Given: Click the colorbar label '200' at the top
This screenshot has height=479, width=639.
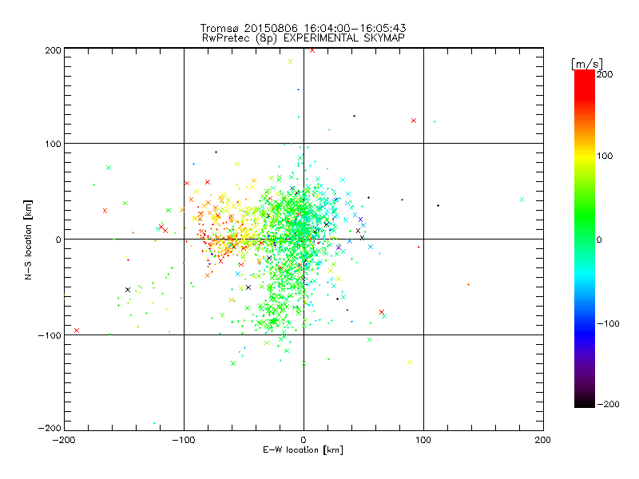Looking at the screenshot, I should 605,74.
